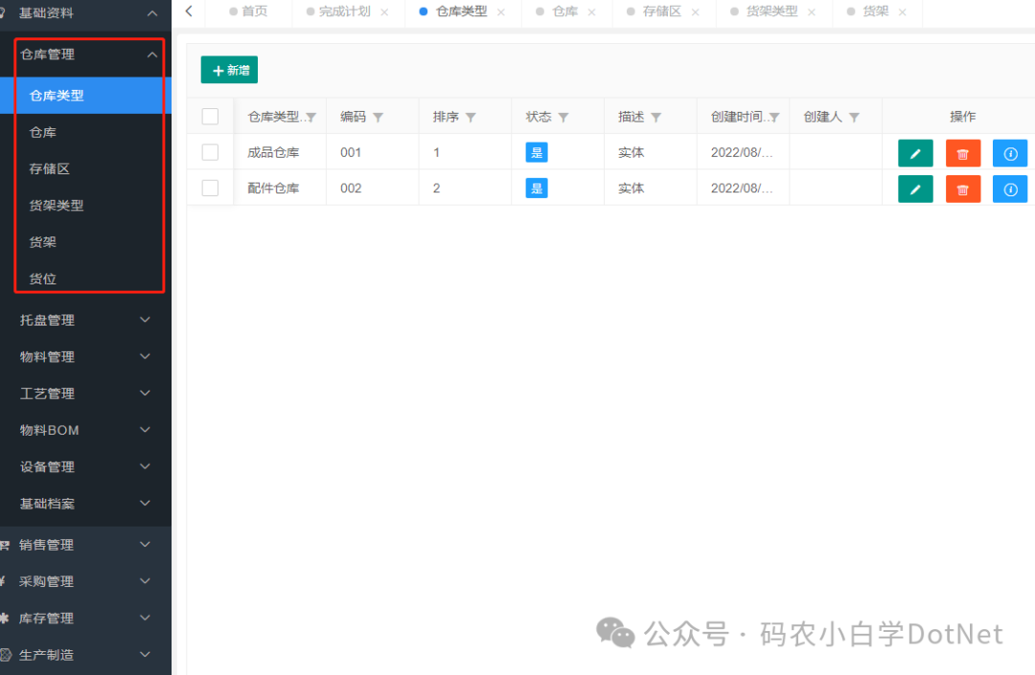Expand the 托盘管理 sidebar section
Image resolution: width=1035 pixels, height=675 pixels.
pos(84,319)
